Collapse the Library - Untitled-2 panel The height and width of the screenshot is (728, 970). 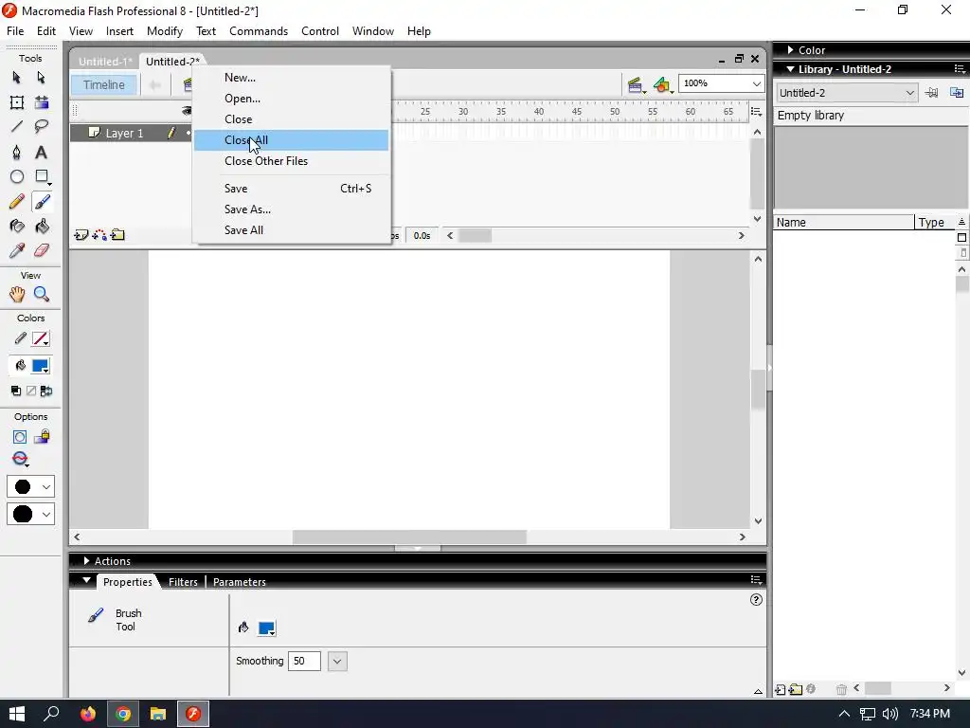click(x=790, y=68)
